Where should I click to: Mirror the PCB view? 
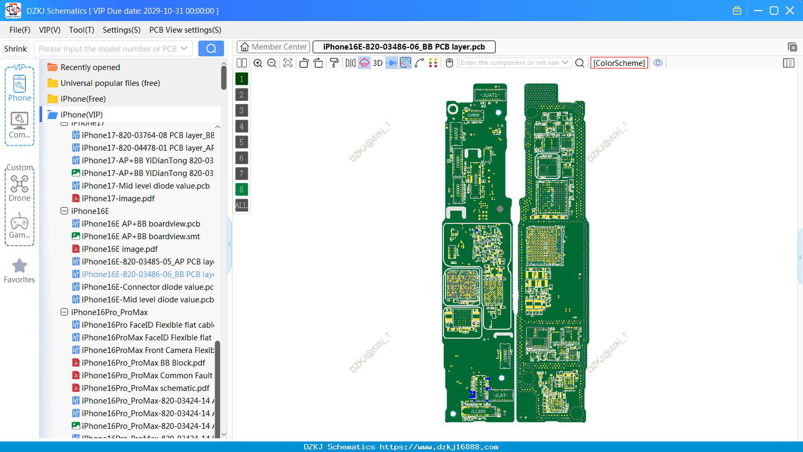(351, 63)
